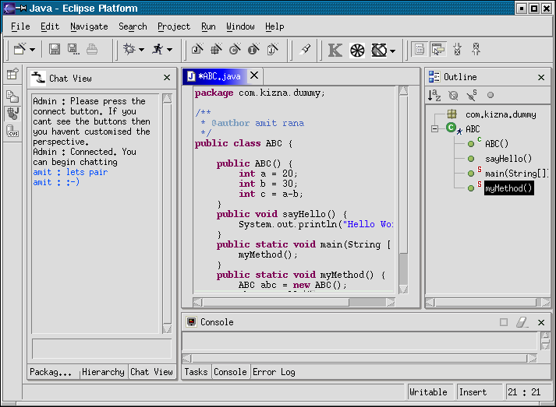Viewport: 556px width, 407px height.
Task: Switch to the Error Log tab
Action: coord(274,372)
